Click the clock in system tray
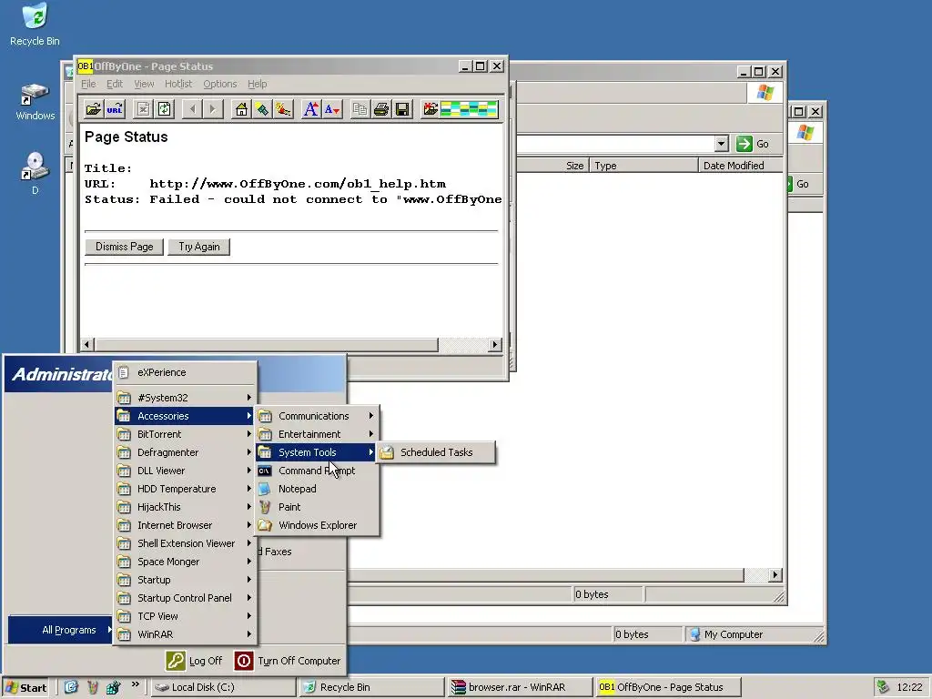The image size is (932, 699). (x=909, y=687)
